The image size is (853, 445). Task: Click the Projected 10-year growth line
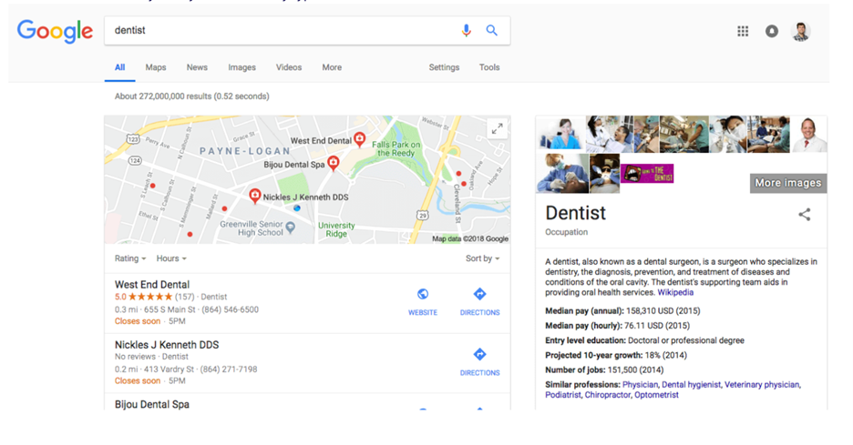(616, 355)
